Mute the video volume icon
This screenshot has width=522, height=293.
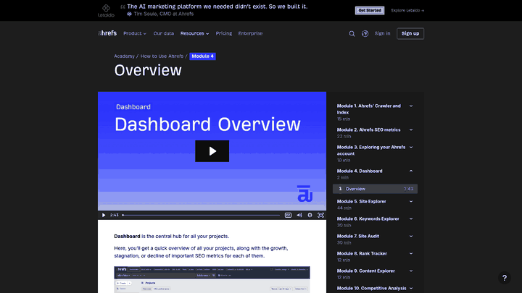299,215
